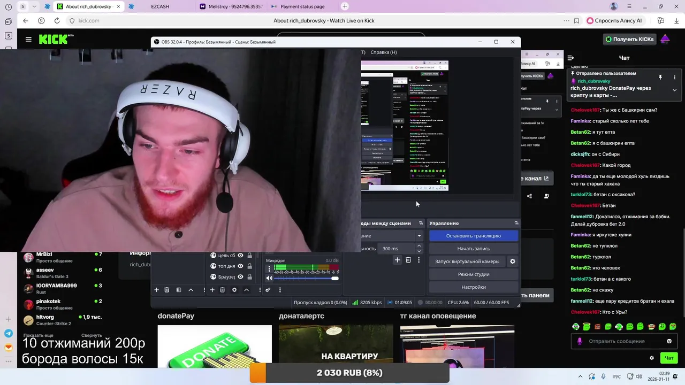685x385 pixels.
Task: Collapse the chat panel icon
Action: coord(570,58)
